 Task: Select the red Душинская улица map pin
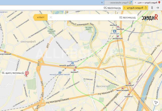click(x=27, y=74)
